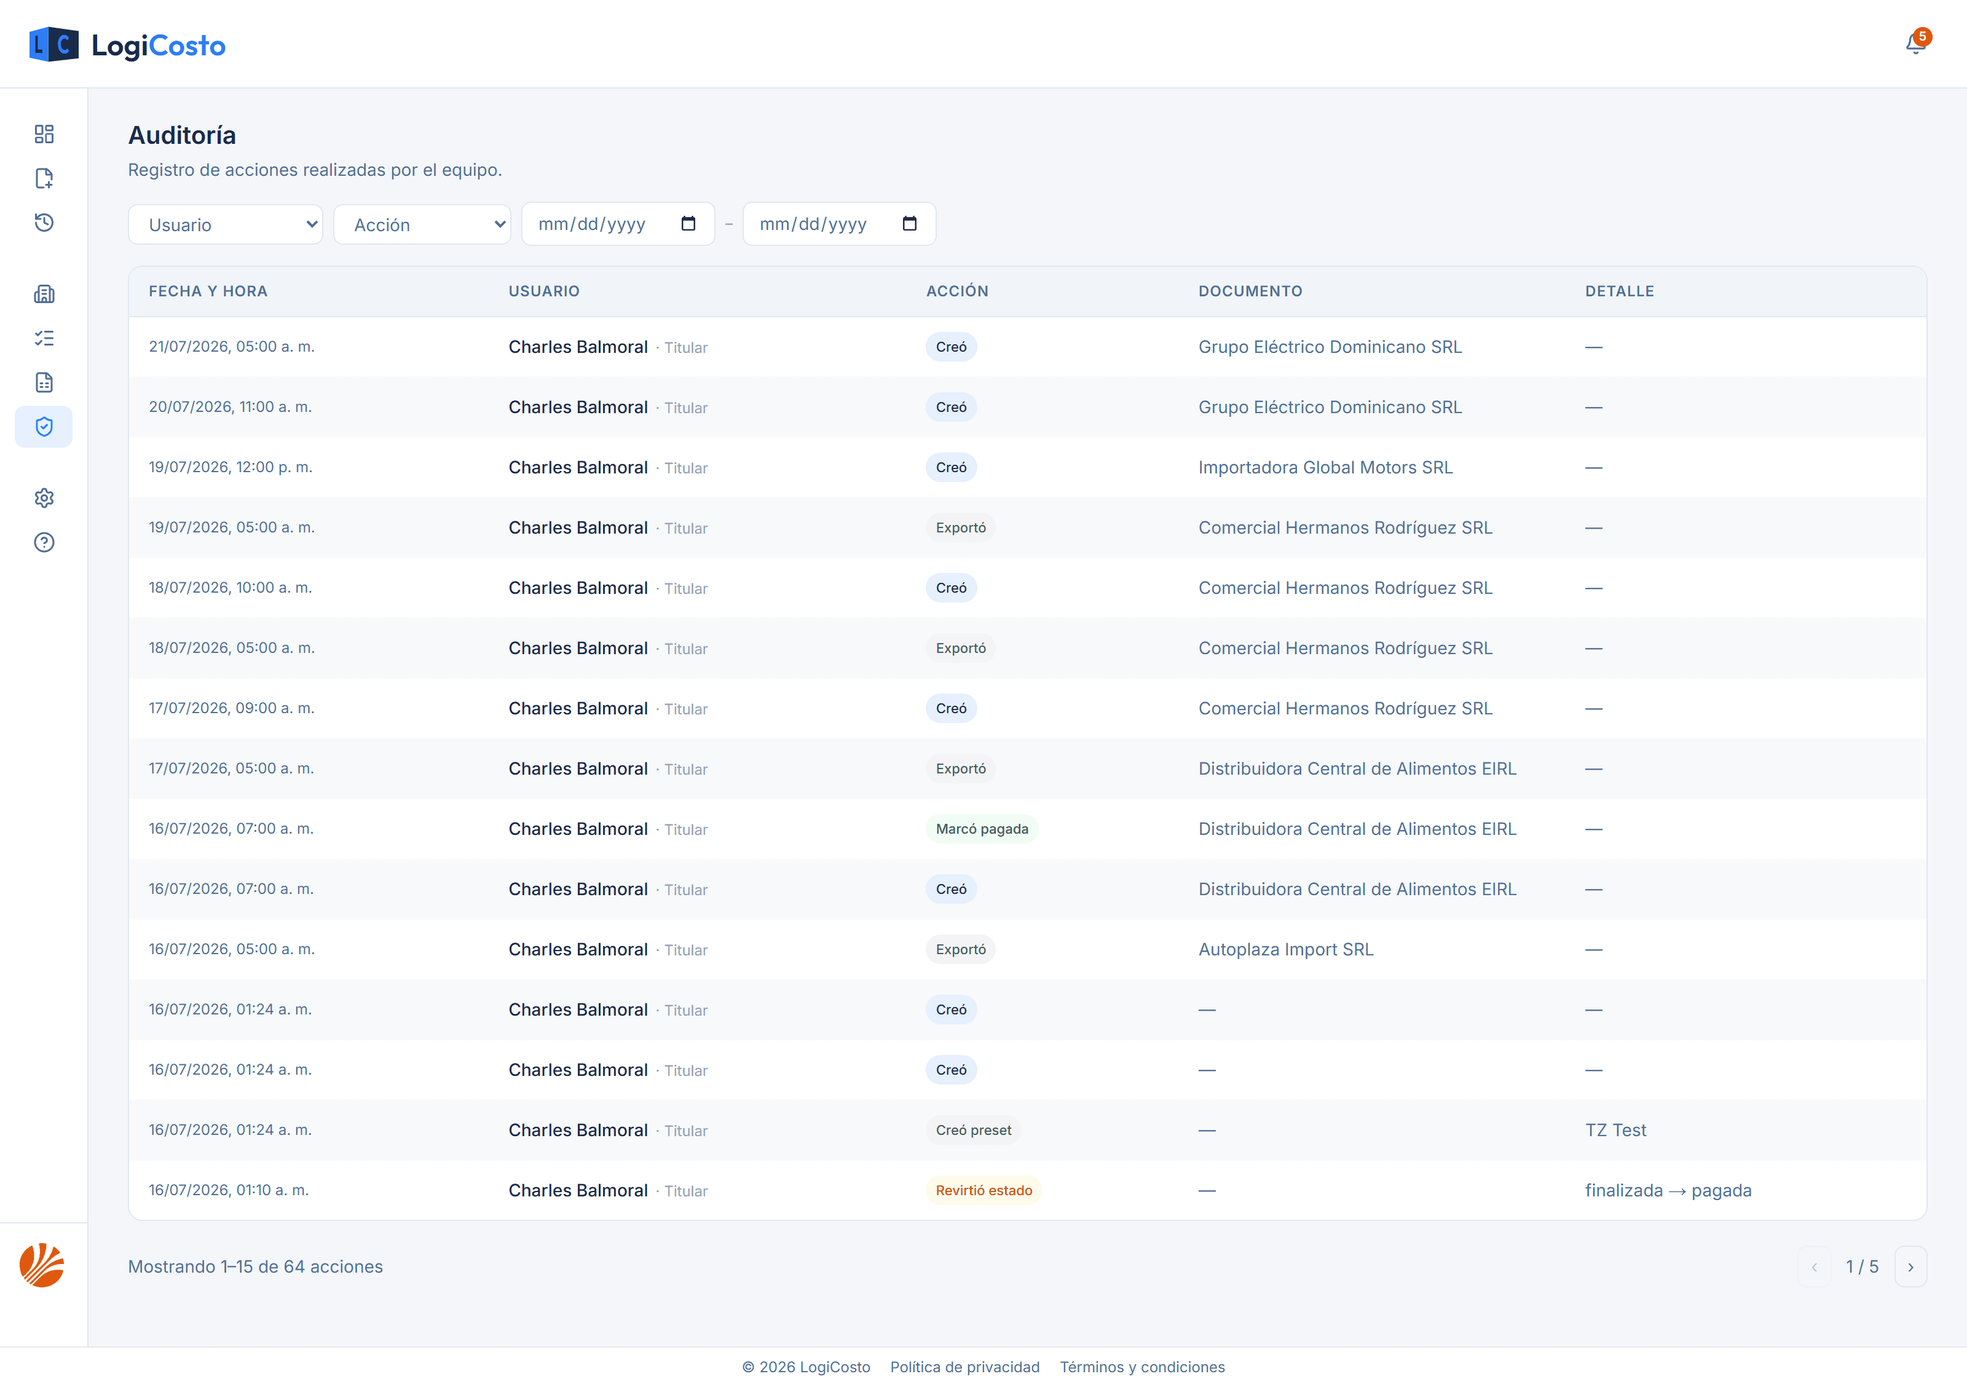Click the Auditoría page heading
Viewport: 1967px width, 1387px height.
coord(183,135)
